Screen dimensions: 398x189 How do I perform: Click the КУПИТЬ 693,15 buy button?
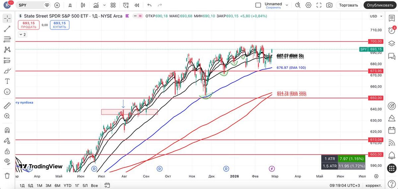(x=60, y=25)
